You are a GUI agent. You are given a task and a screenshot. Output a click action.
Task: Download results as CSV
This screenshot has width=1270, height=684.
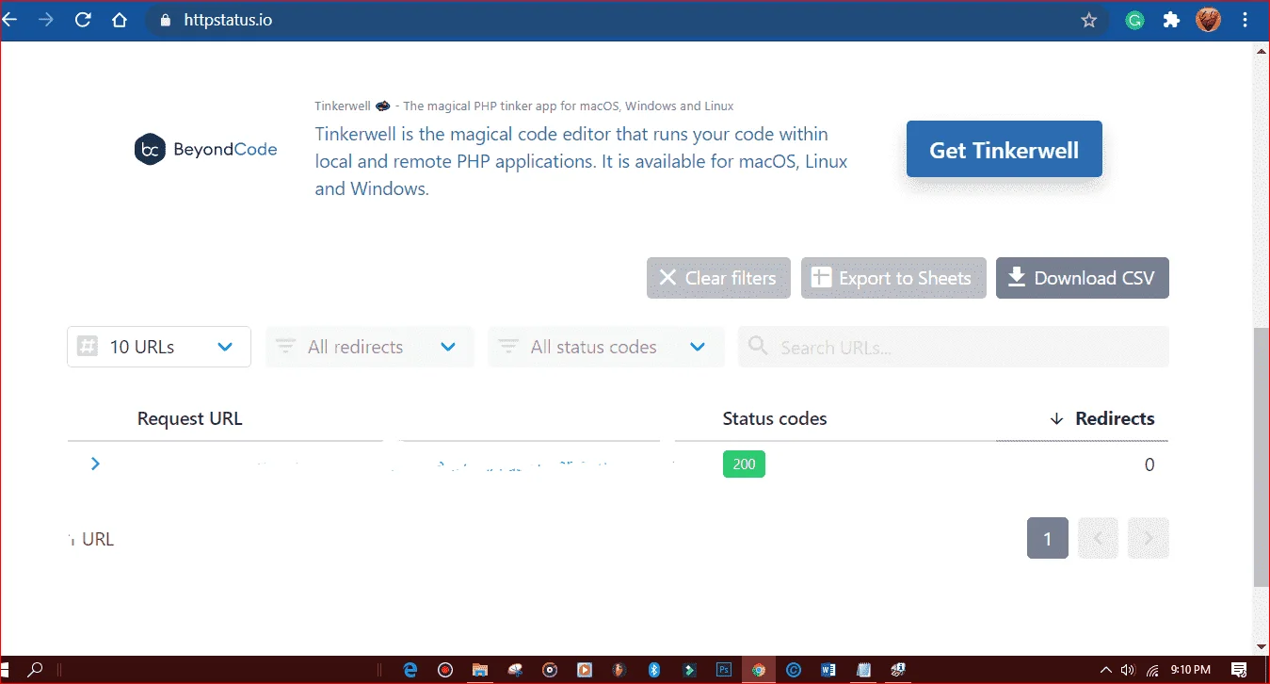pos(1083,278)
